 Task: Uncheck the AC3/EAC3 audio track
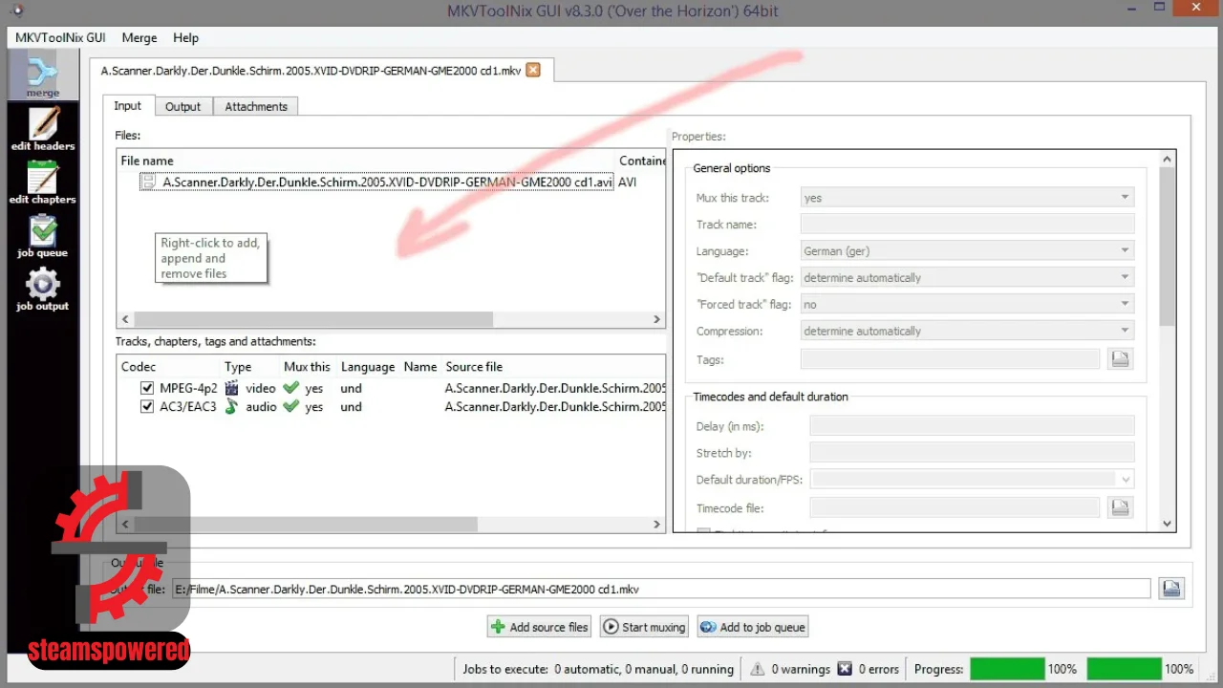tap(147, 406)
